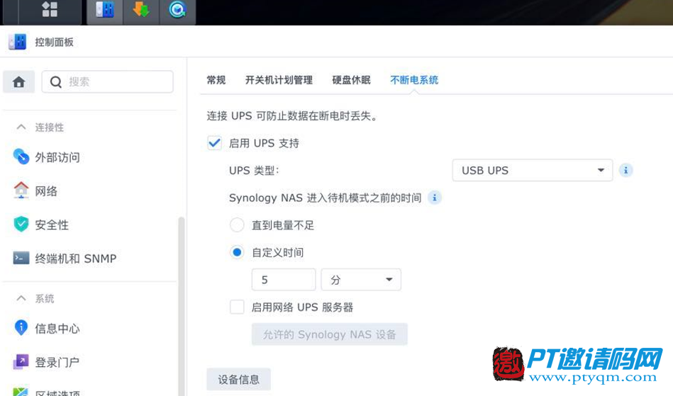The width and height of the screenshot is (673, 396).
Task: Click 设备信息 button
Action: pyautogui.click(x=239, y=379)
